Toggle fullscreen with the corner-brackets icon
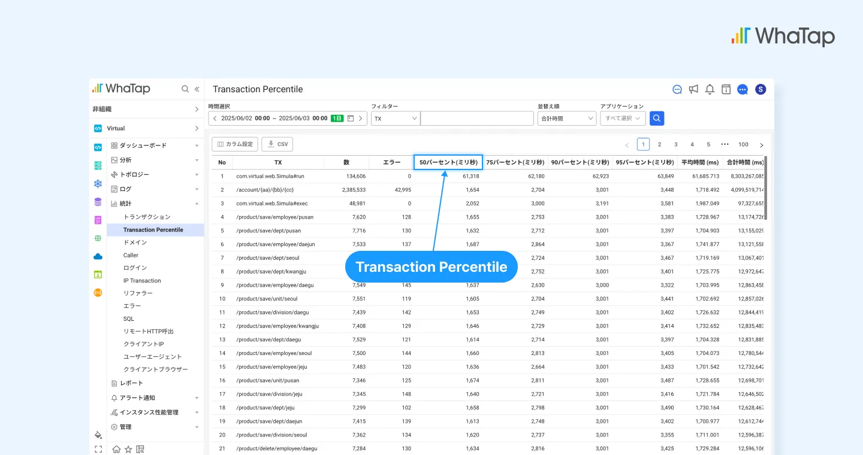Viewport: 863px width, 455px height. tap(98, 449)
